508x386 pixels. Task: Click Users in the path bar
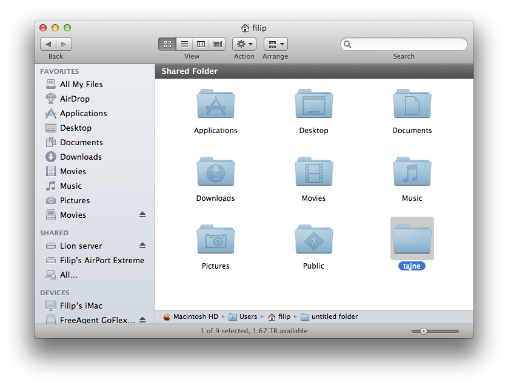click(248, 316)
